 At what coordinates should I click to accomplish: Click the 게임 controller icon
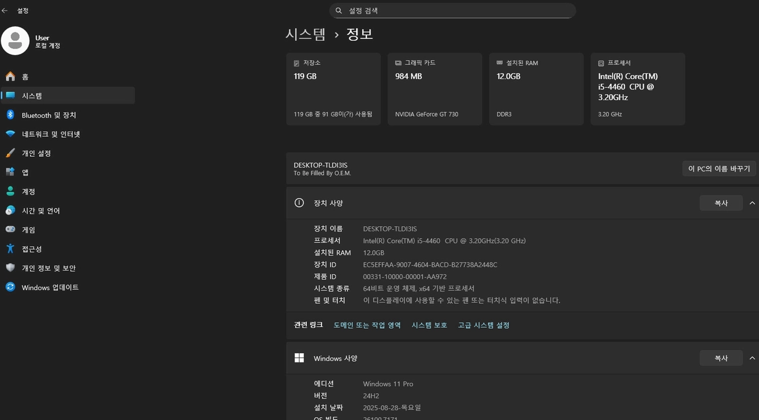[10, 230]
